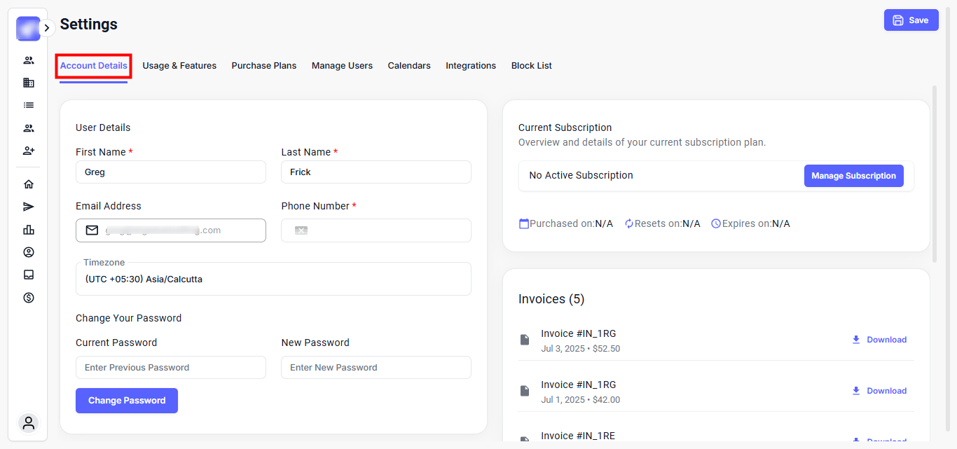Image resolution: width=957 pixels, height=449 pixels.
Task: Open the building icon in the sidebar
Action: [29, 83]
